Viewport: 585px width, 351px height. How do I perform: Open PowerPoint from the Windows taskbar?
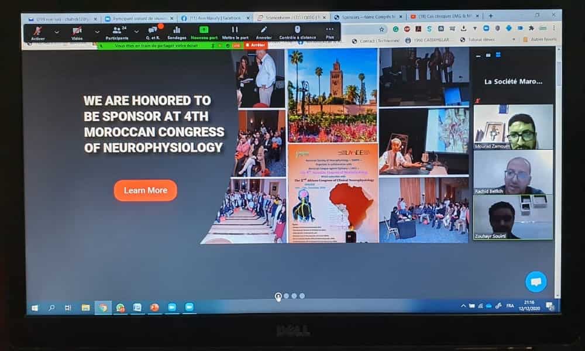[154, 307]
